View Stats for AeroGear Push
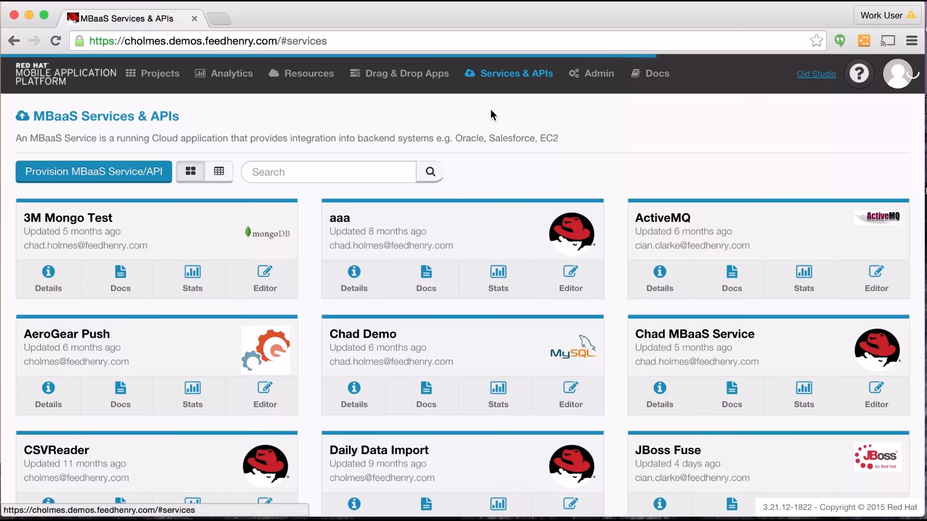 (193, 396)
